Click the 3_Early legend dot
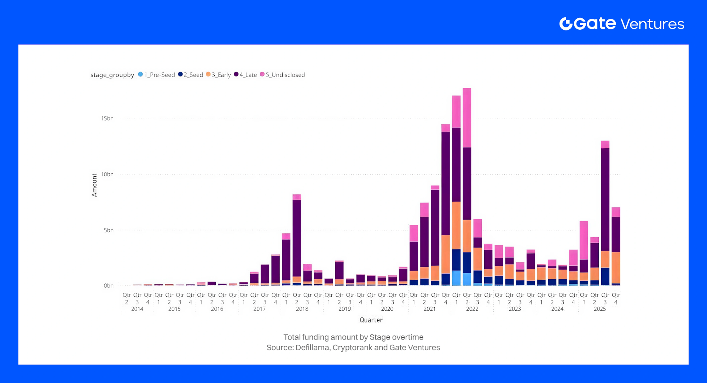Image resolution: width=707 pixels, height=383 pixels. pos(208,74)
